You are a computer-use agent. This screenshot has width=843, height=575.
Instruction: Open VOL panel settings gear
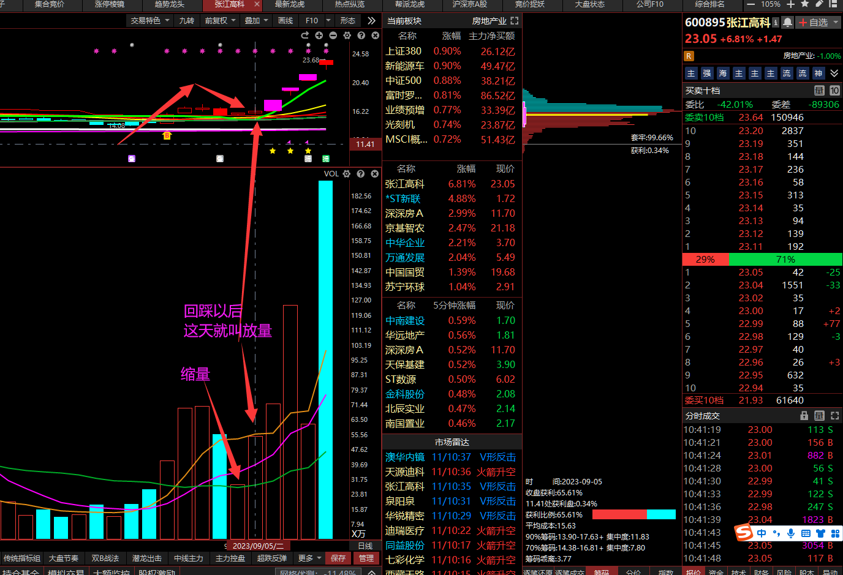point(347,174)
